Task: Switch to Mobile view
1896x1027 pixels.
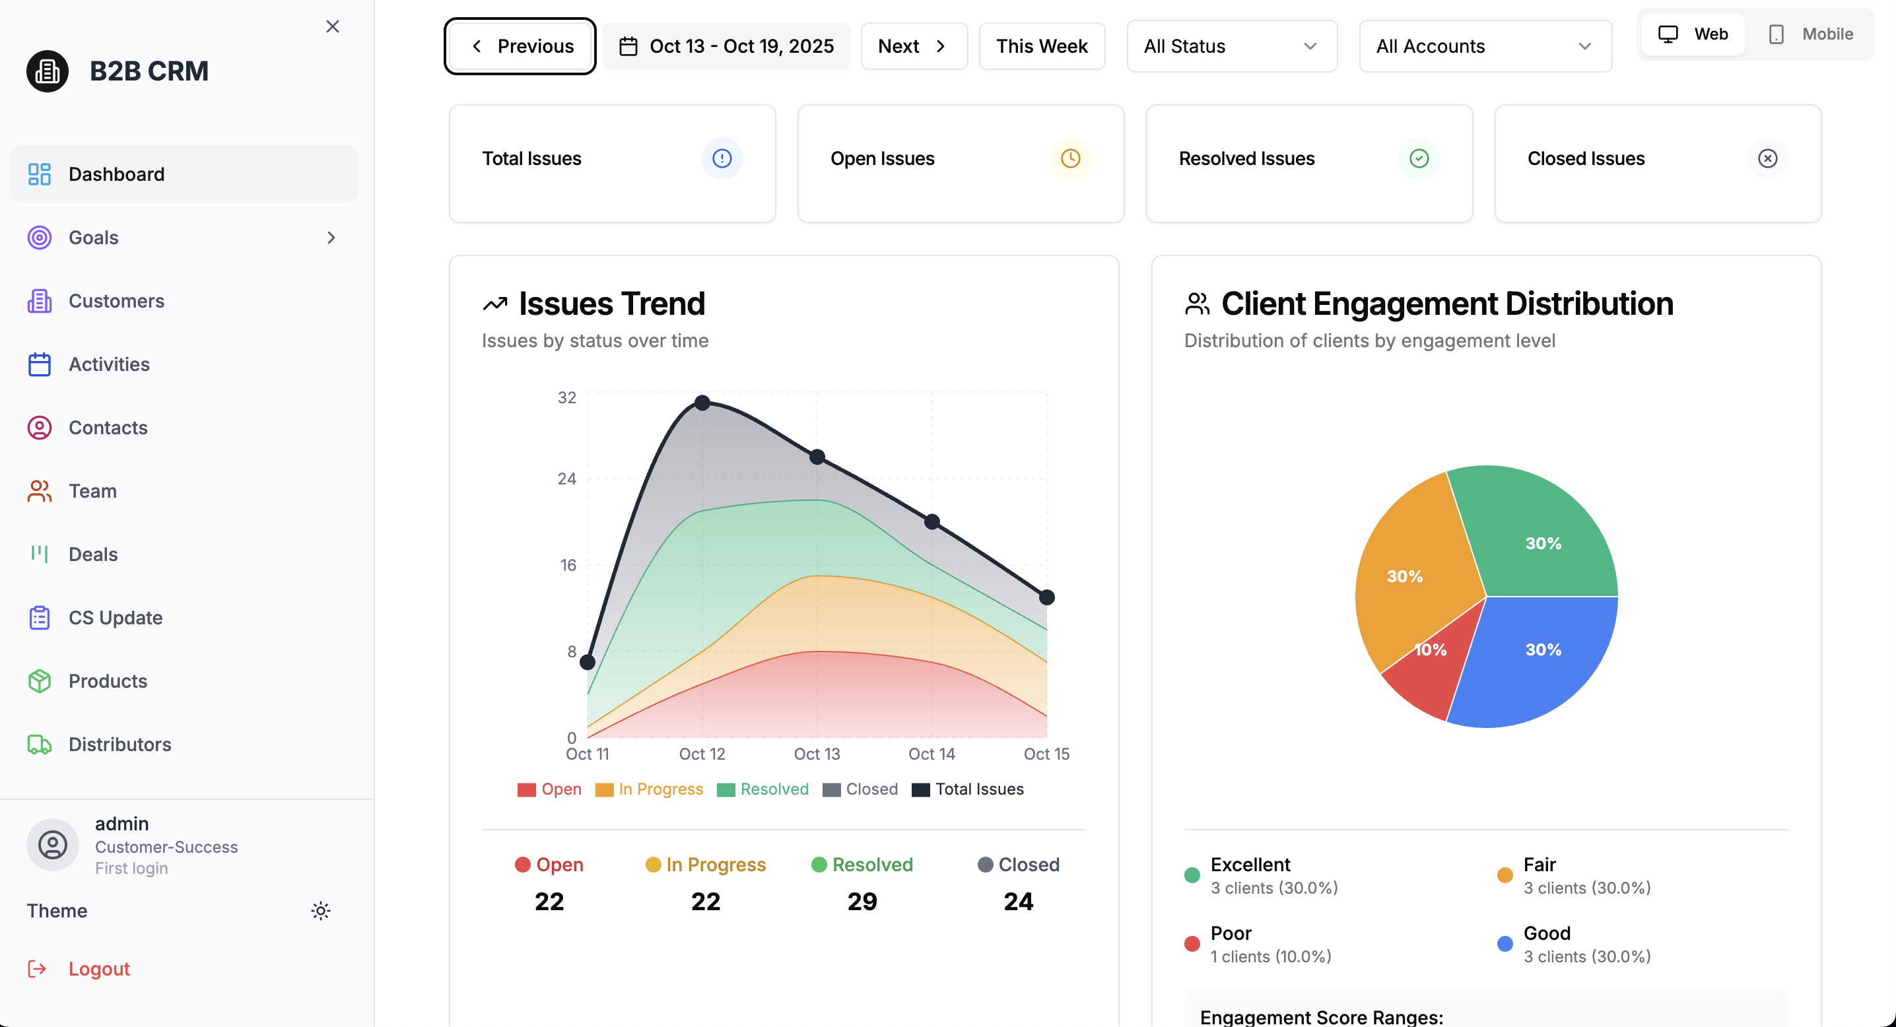Action: pyautogui.click(x=1811, y=34)
